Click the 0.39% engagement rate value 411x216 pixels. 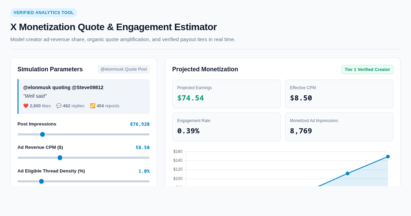(188, 131)
